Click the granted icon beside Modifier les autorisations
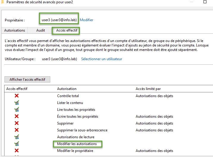213x157 pixels. (x=17, y=144)
